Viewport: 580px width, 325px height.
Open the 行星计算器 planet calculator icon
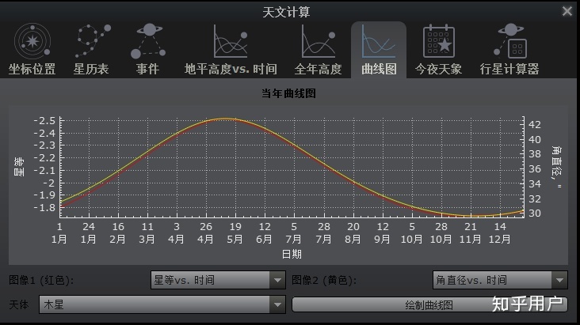pyautogui.click(x=509, y=41)
